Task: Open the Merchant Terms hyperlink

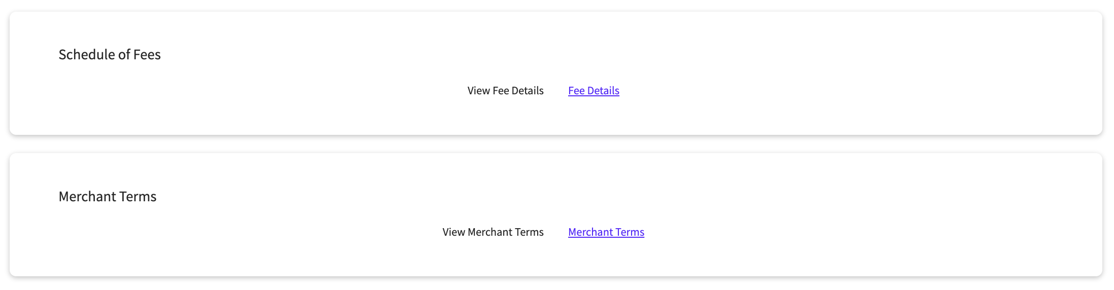Action: click(606, 232)
